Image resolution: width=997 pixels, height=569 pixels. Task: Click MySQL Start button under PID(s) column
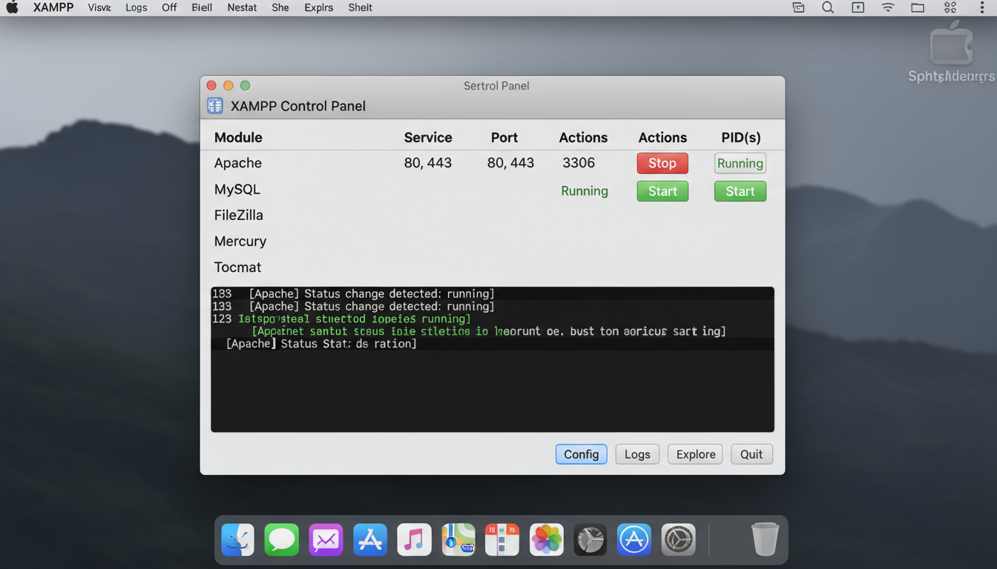(x=740, y=191)
